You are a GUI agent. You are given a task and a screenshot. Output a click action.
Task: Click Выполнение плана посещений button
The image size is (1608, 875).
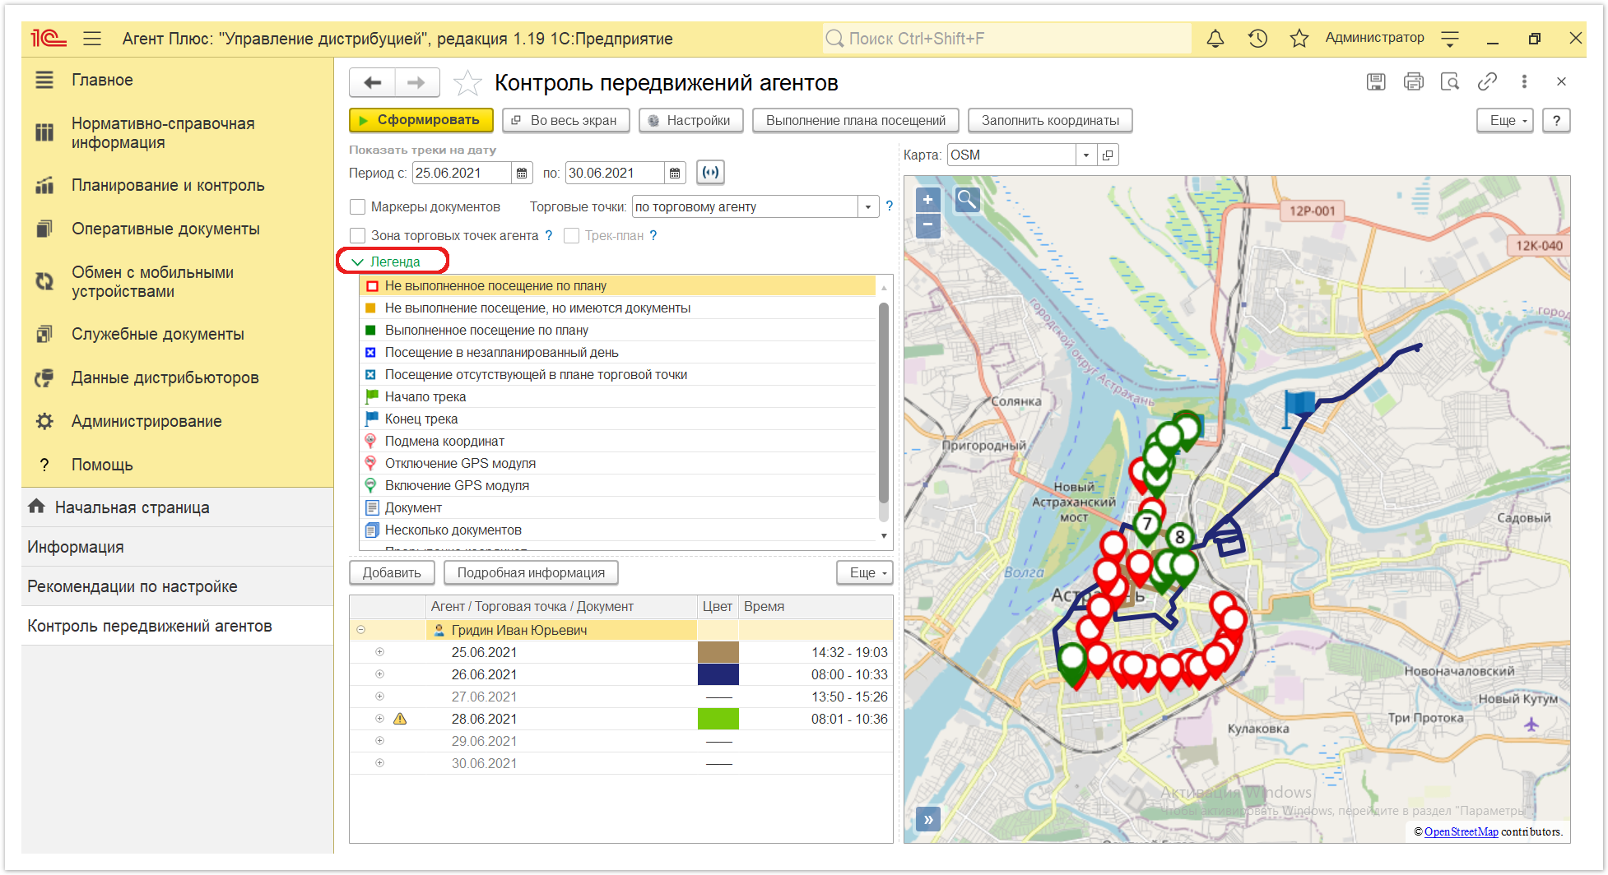(x=856, y=120)
